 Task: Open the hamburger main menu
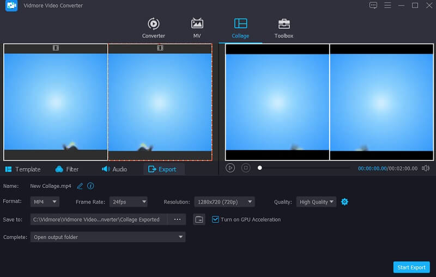point(387,5)
